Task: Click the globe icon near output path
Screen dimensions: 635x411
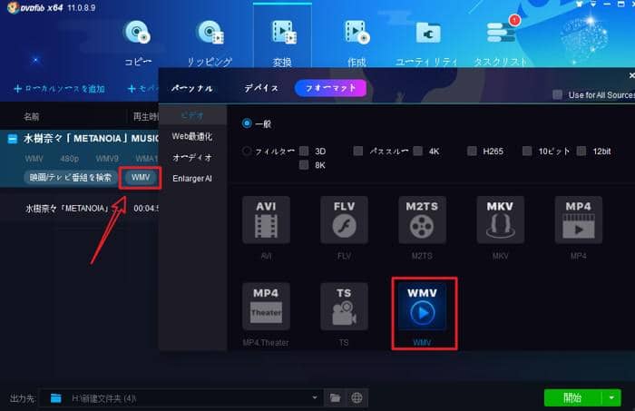Action: tap(357, 398)
